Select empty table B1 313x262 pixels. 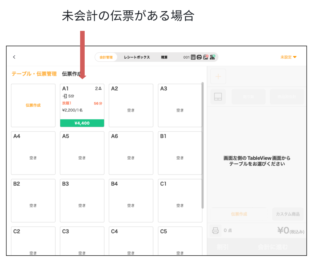(180, 153)
